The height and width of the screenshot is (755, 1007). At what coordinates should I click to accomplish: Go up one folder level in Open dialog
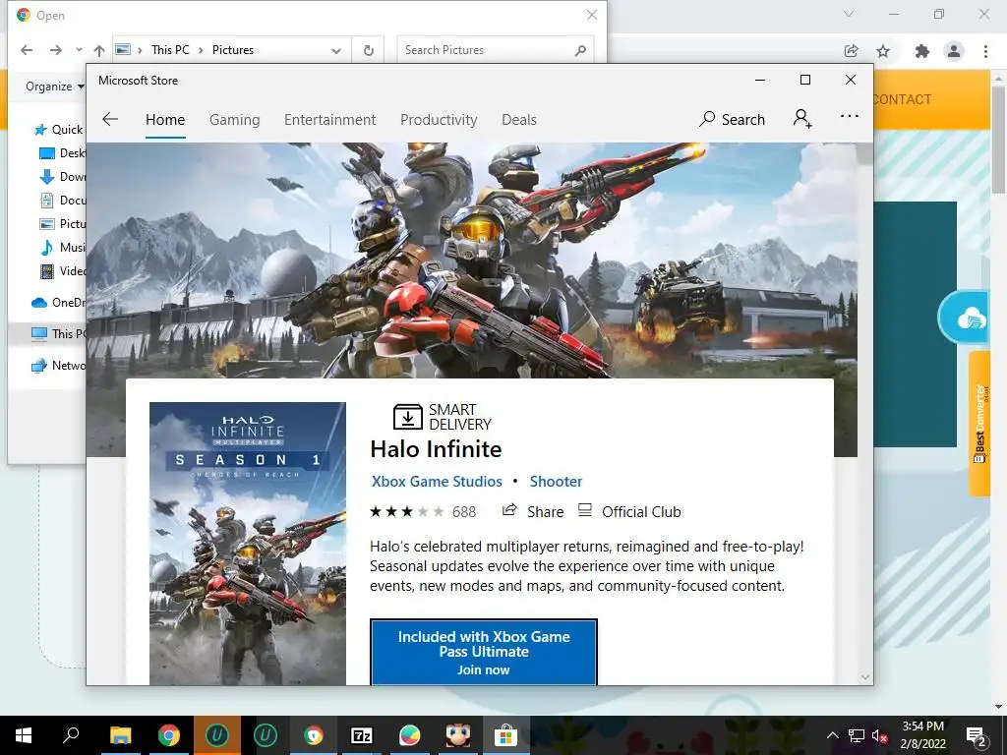click(99, 50)
